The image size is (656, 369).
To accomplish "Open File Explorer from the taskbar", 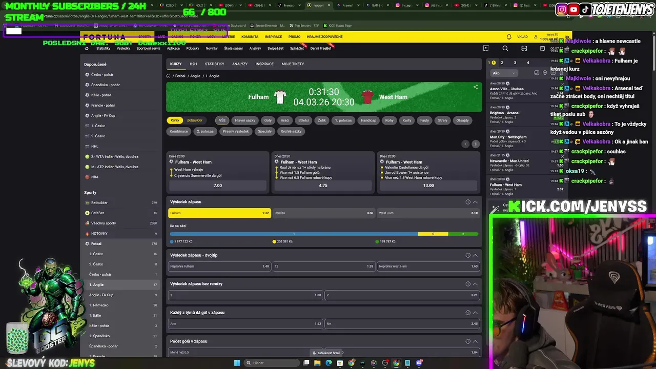I will [x=317, y=363].
